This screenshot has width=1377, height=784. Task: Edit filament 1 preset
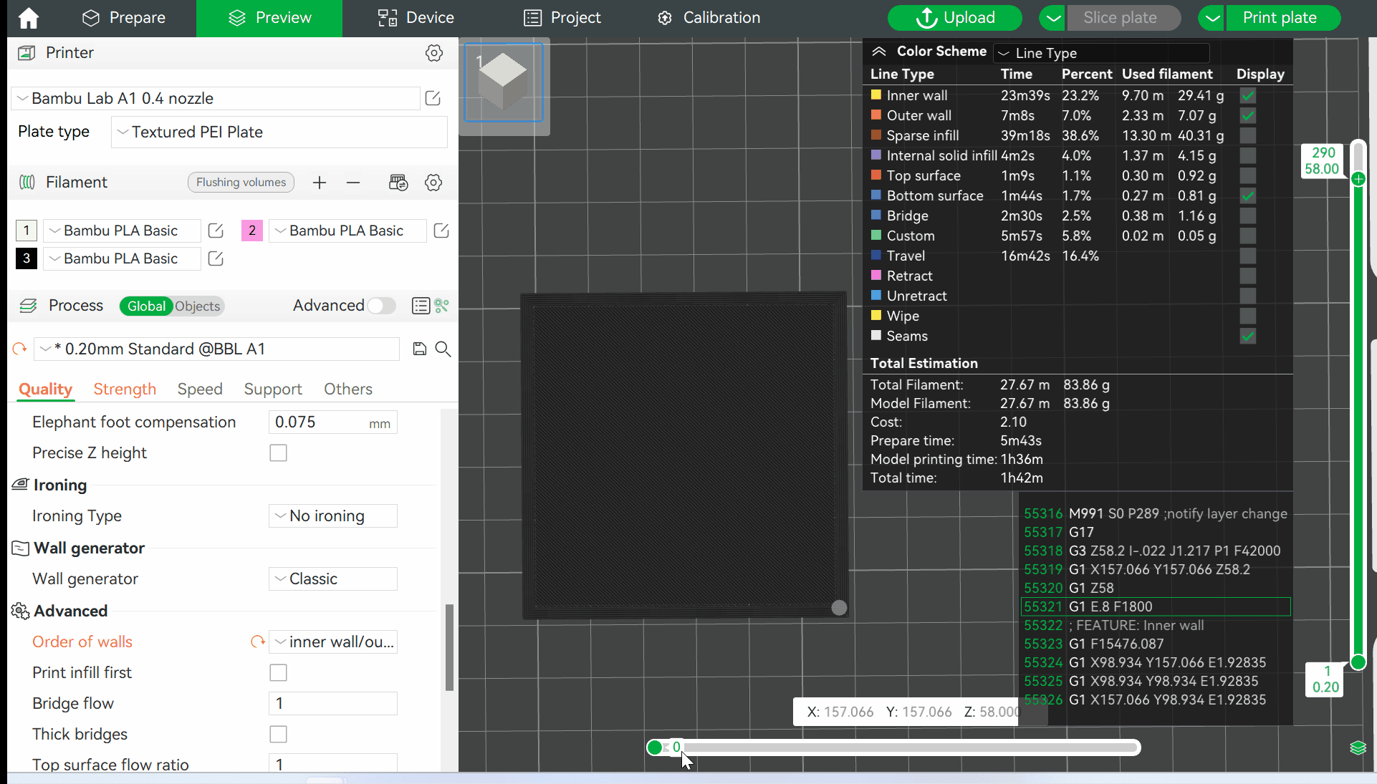(216, 231)
